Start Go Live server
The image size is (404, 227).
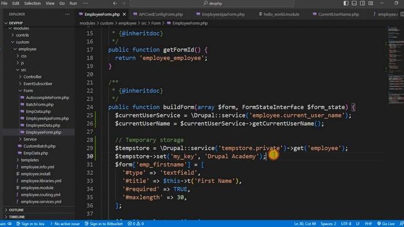tap(386, 224)
